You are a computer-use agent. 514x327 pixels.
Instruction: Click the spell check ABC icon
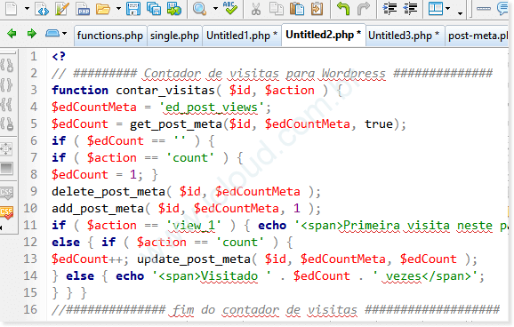click(229, 8)
